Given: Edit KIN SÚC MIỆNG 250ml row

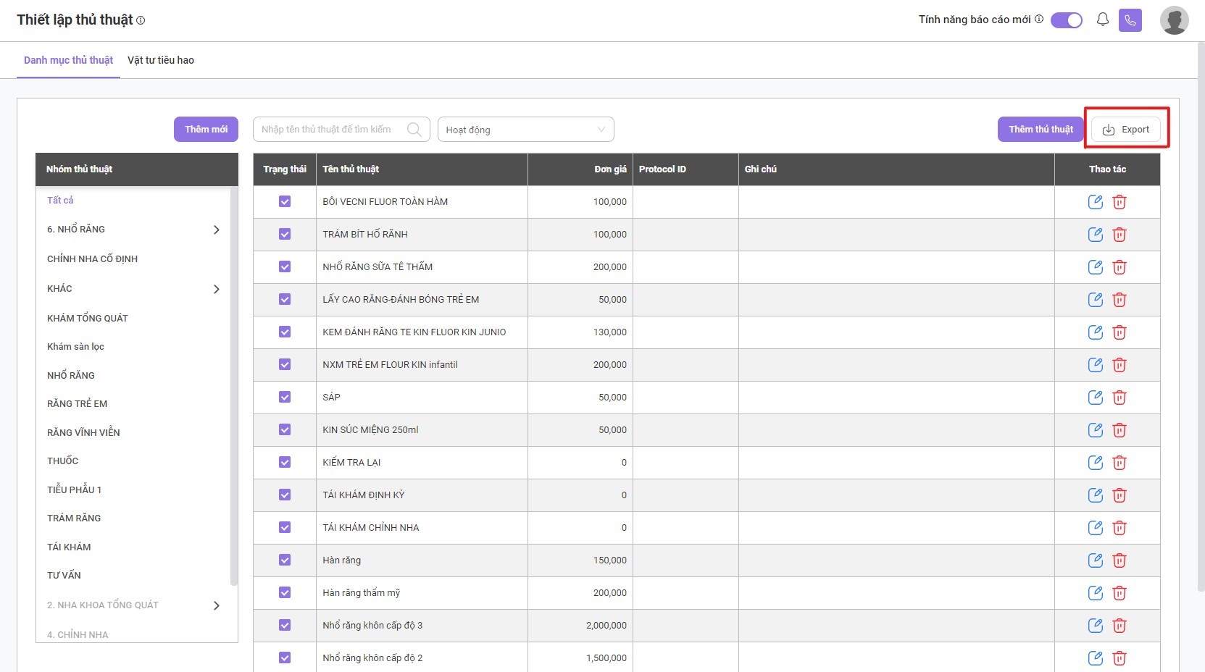Looking at the screenshot, I should 1095,430.
